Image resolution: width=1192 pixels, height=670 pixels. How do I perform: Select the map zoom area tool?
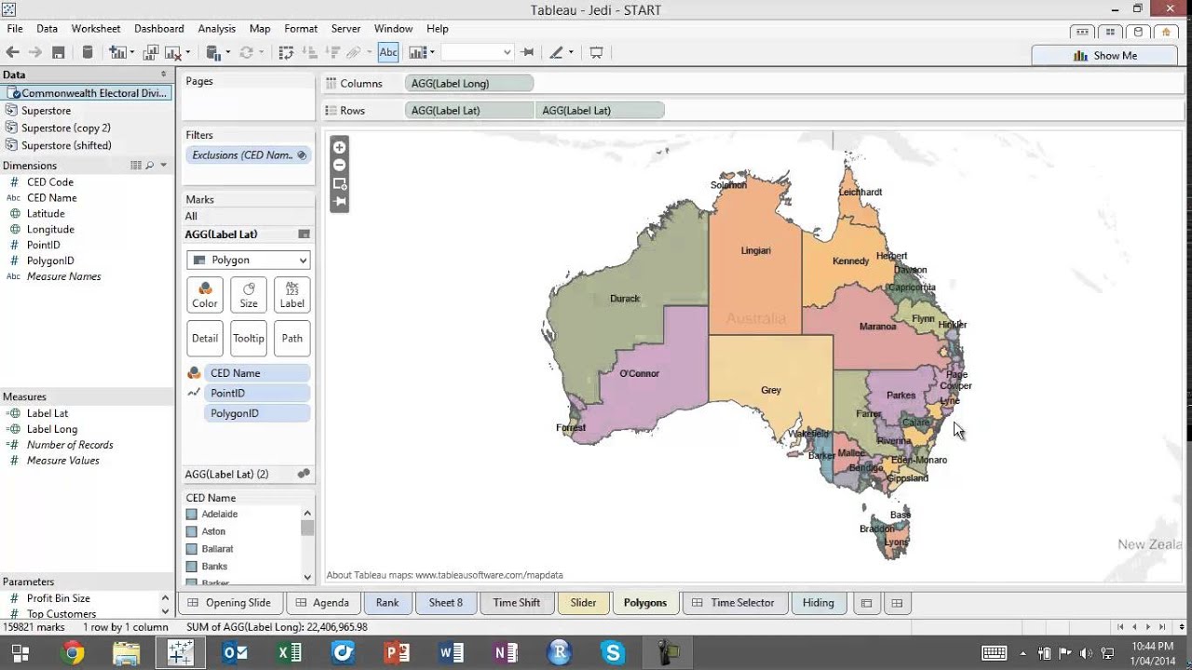click(x=339, y=183)
